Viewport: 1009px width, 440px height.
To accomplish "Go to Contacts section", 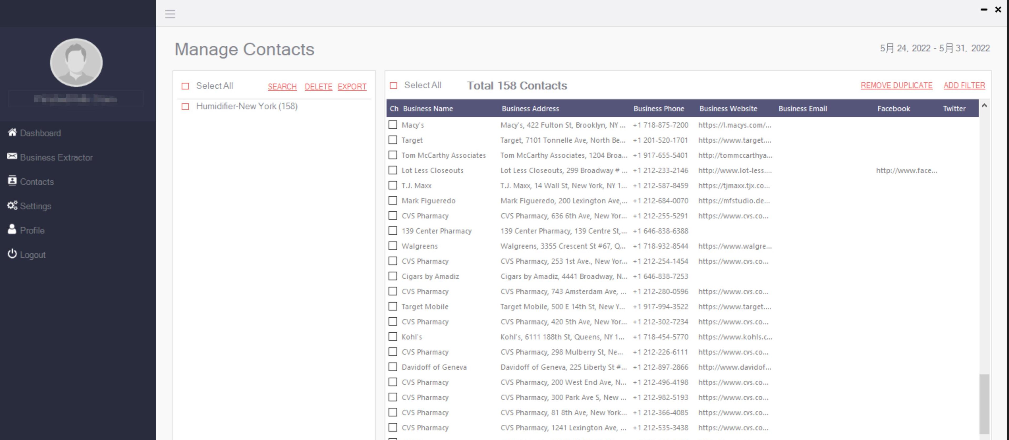I will 37,182.
